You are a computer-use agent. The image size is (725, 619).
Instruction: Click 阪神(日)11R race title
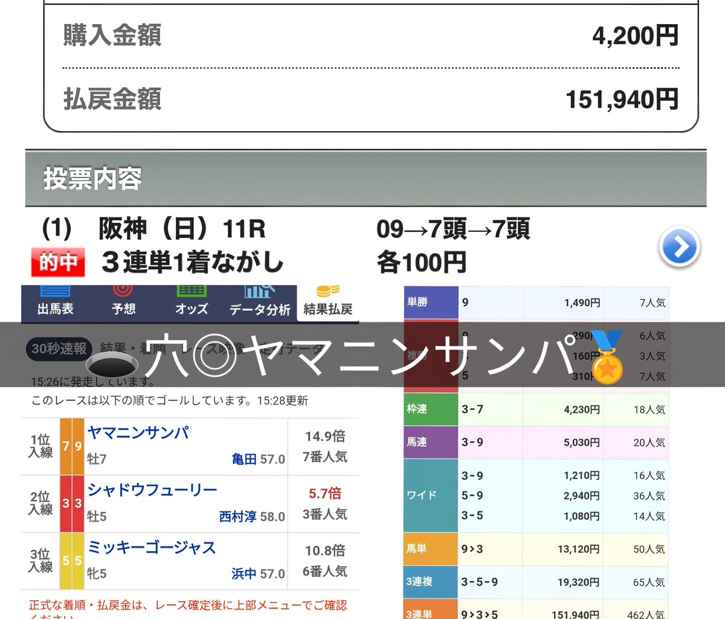pos(182,229)
